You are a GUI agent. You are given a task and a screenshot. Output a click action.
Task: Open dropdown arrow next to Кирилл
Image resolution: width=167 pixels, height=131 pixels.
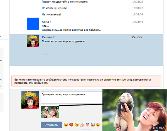pyautogui.click(x=54, y=37)
